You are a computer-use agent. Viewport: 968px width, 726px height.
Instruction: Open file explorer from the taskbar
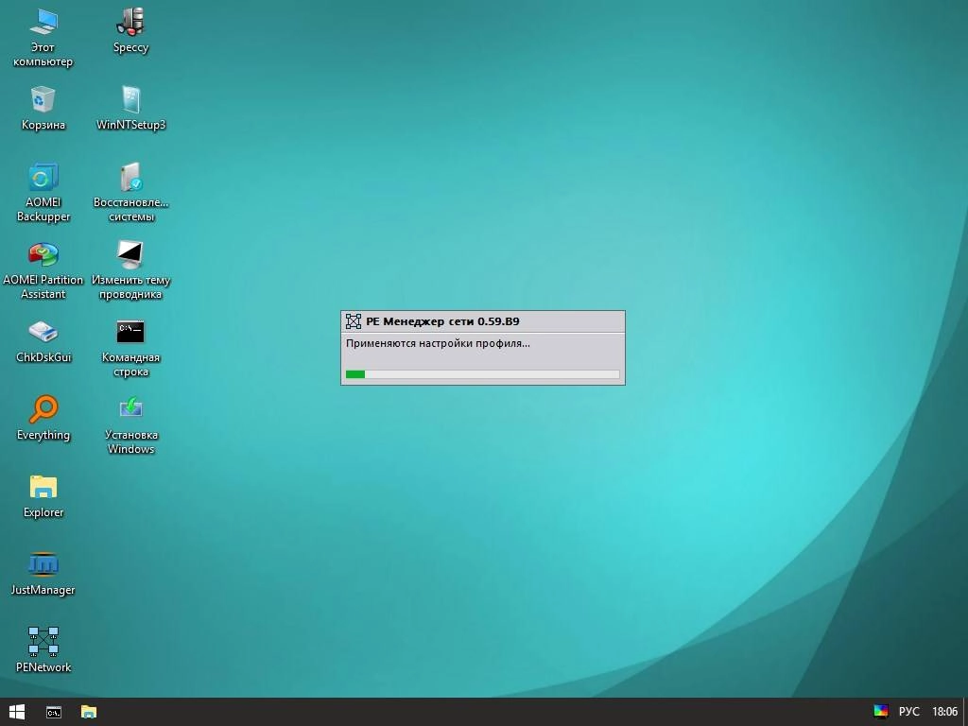point(89,712)
